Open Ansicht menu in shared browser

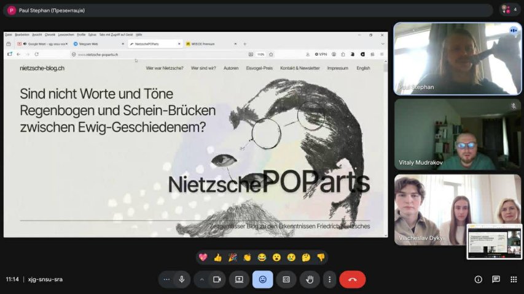click(37, 35)
